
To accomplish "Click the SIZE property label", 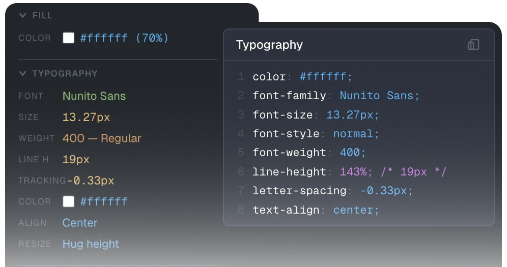I will point(29,117).
